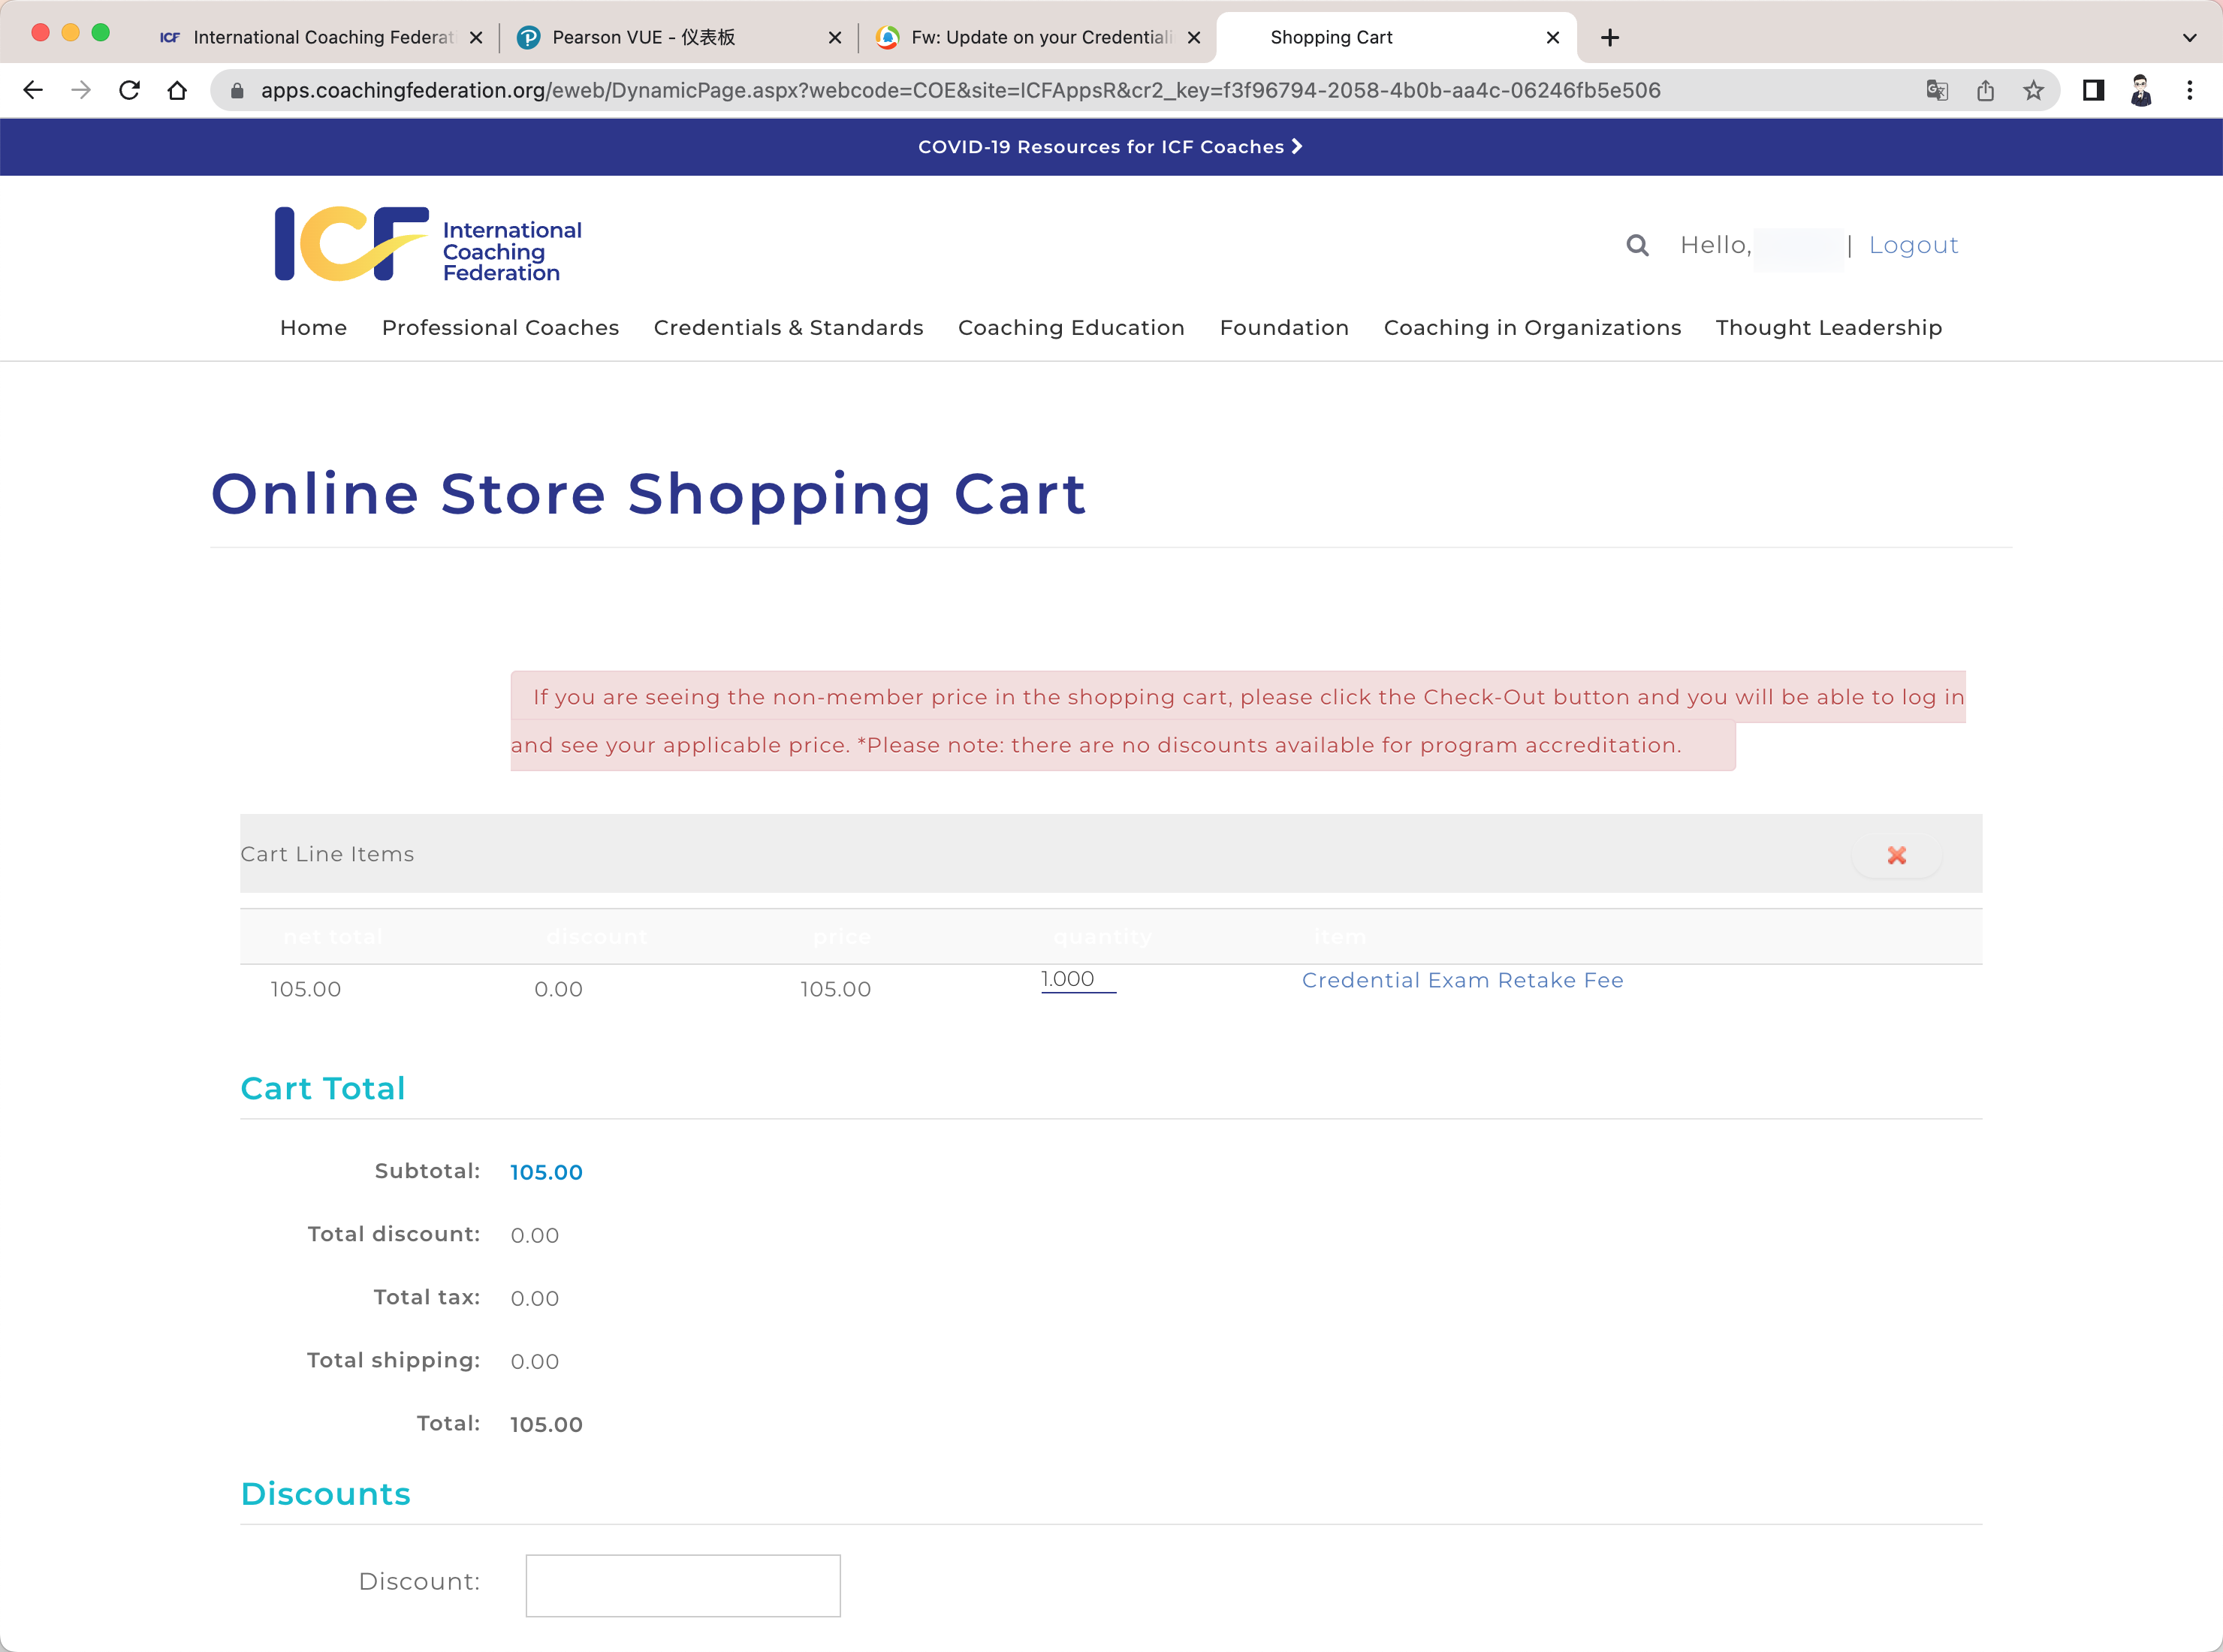Click the quantity field showing 1.000
The image size is (2223, 1652).
[1077, 980]
